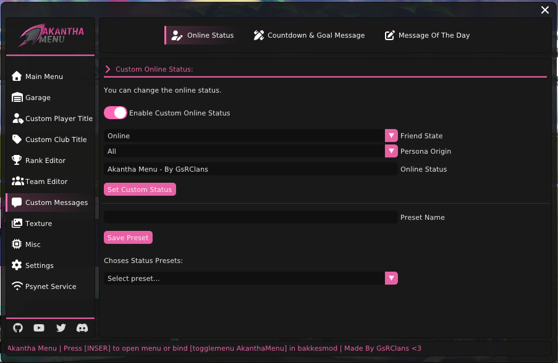This screenshot has width=558, height=363.
Task: Open the GitHub icon in the footer
Action: coord(17,328)
